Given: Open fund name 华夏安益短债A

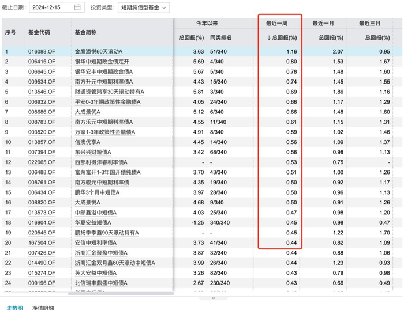Looking at the screenshot, I should pyautogui.click(x=93, y=222).
